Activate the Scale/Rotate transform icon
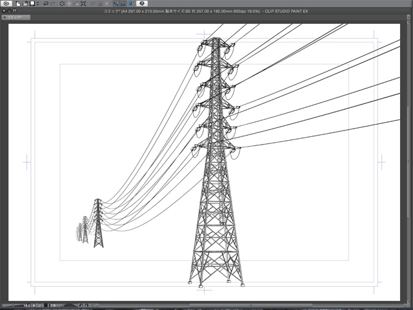The width and height of the screenshot is (413, 310). click(x=83, y=4)
